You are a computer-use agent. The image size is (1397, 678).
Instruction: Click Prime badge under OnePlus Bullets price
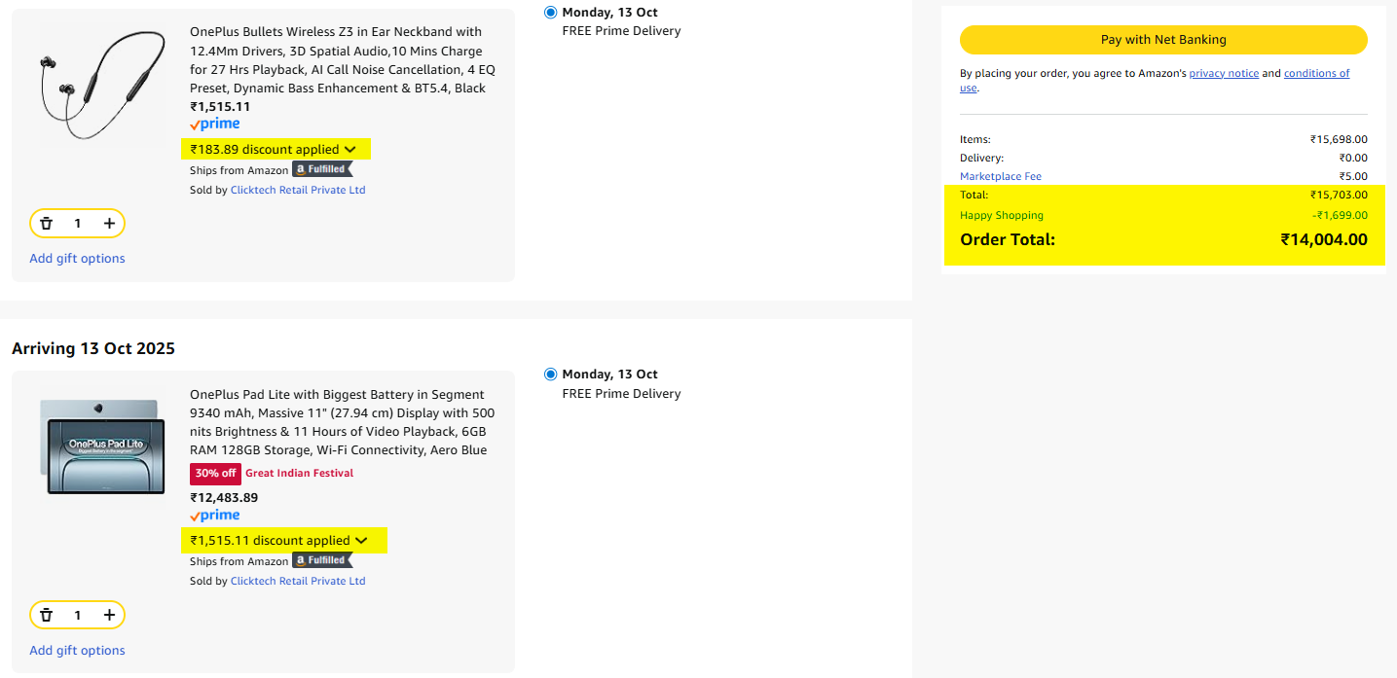215,125
